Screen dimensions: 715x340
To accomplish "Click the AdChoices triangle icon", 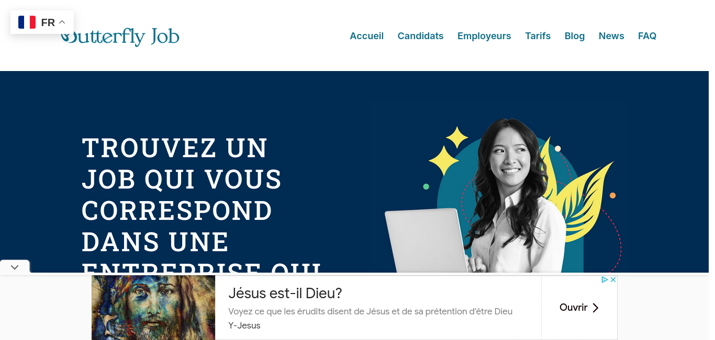I will [x=604, y=280].
